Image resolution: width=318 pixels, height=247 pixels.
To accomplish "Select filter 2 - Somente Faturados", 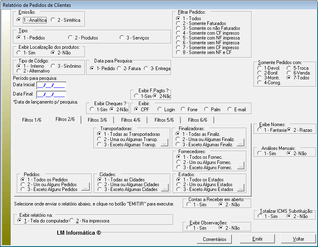I will coord(178,24).
